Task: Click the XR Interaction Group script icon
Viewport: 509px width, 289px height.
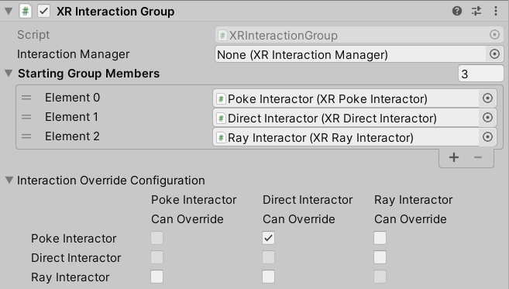Action: (x=26, y=12)
